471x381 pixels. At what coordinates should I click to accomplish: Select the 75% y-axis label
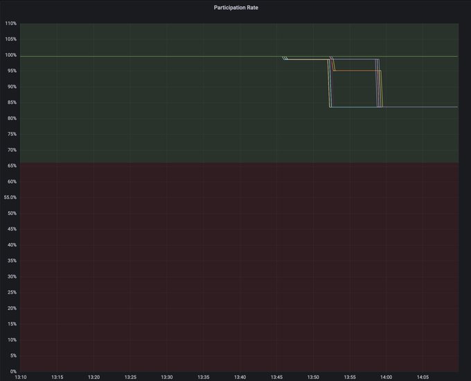[12, 134]
